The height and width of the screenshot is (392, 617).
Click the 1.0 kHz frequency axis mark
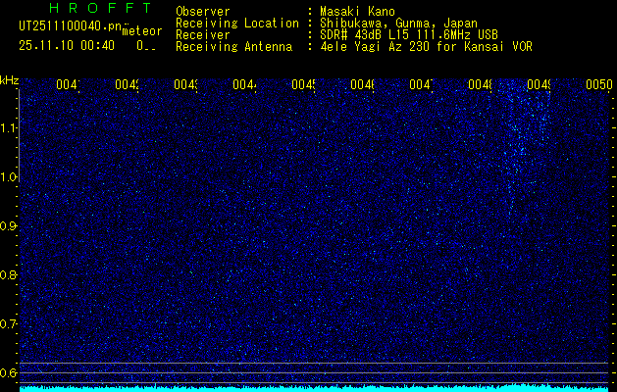click(x=9, y=177)
